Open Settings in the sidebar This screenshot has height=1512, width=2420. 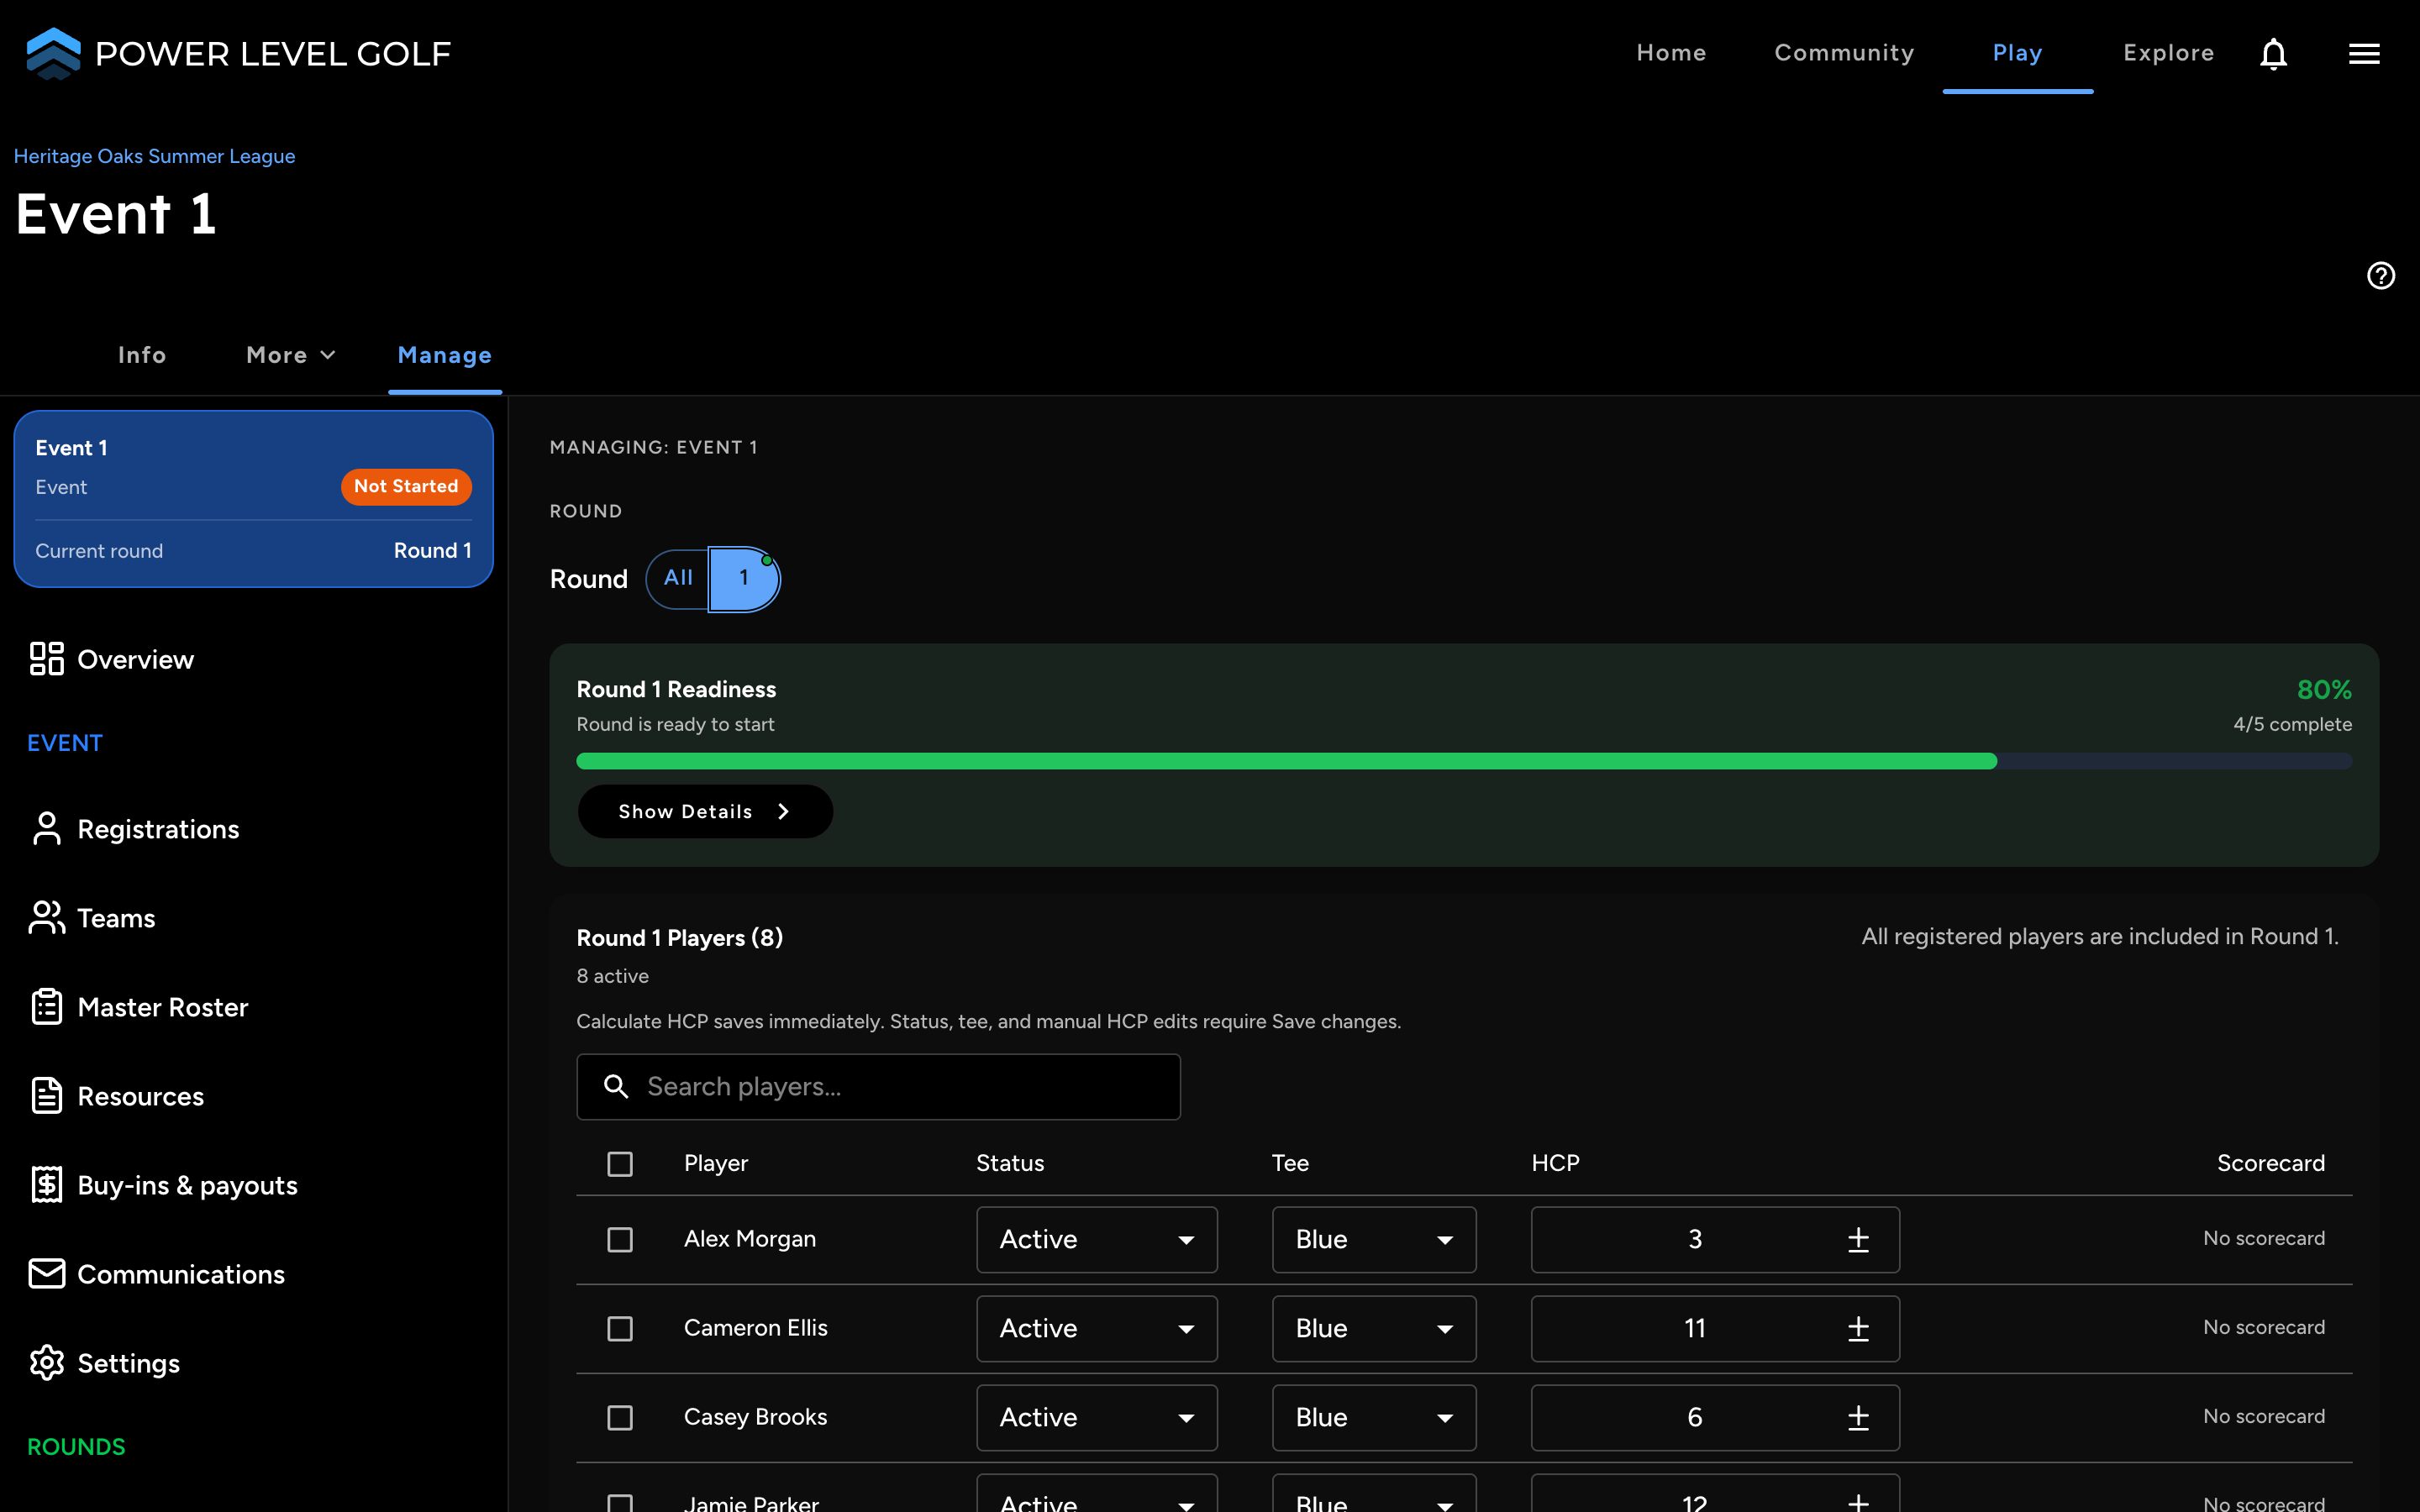tap(105, 1363)
